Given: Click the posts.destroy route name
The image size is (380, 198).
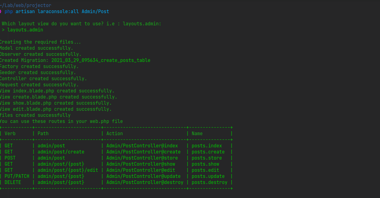Looking at the screenshot, I should pos(209,182).
